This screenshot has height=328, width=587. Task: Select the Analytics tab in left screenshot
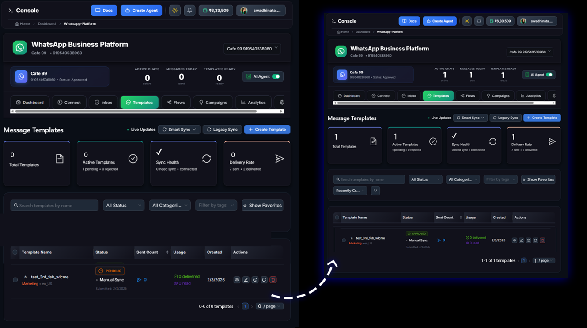click(x=253, y=103)
